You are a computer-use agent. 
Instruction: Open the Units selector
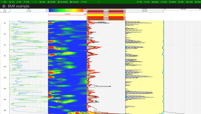tap(181, 2)
